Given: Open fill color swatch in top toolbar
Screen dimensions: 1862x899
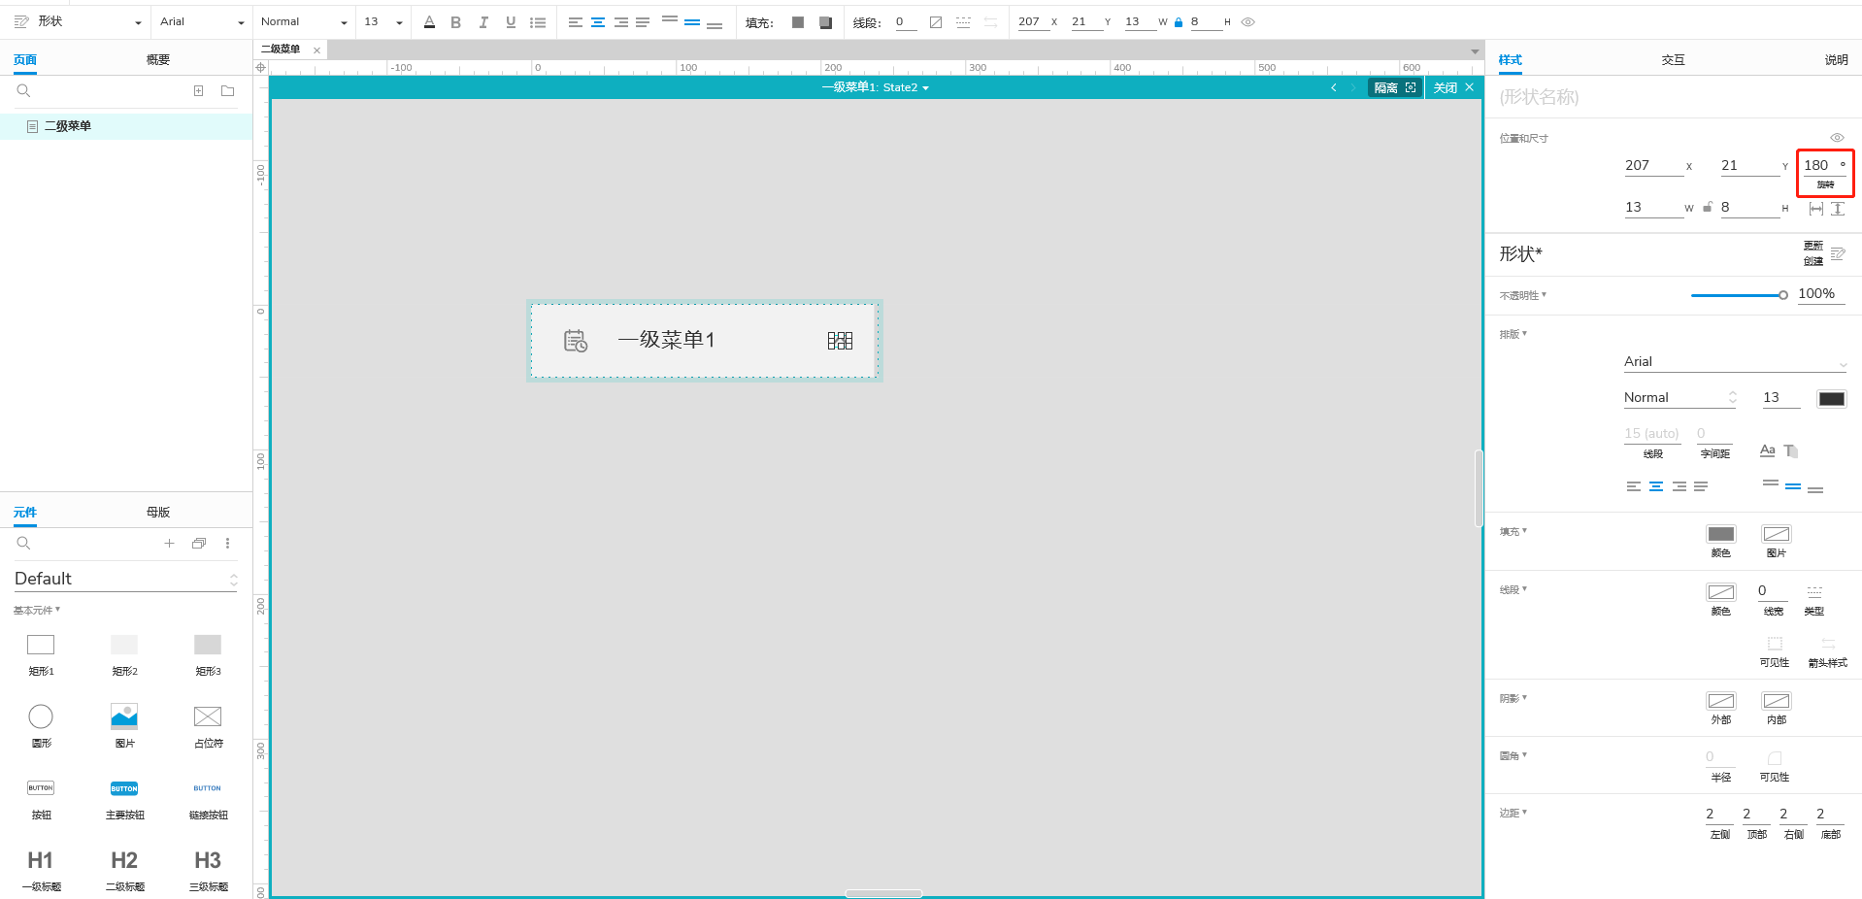Looking at the screenshot, I should [798, 22].
